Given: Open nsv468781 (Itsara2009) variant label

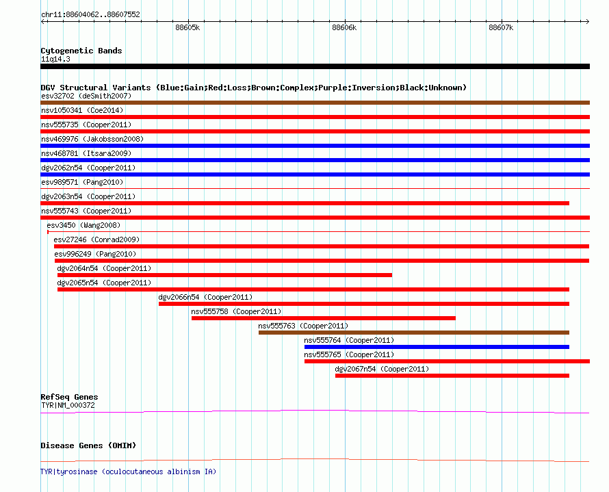Looking at the screenshot, I should click(x=86, y=153).
